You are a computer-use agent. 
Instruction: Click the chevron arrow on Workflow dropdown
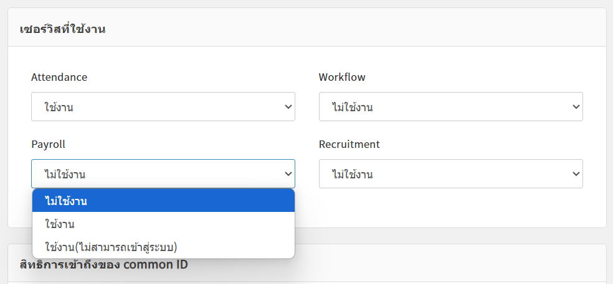pos(576,107)
